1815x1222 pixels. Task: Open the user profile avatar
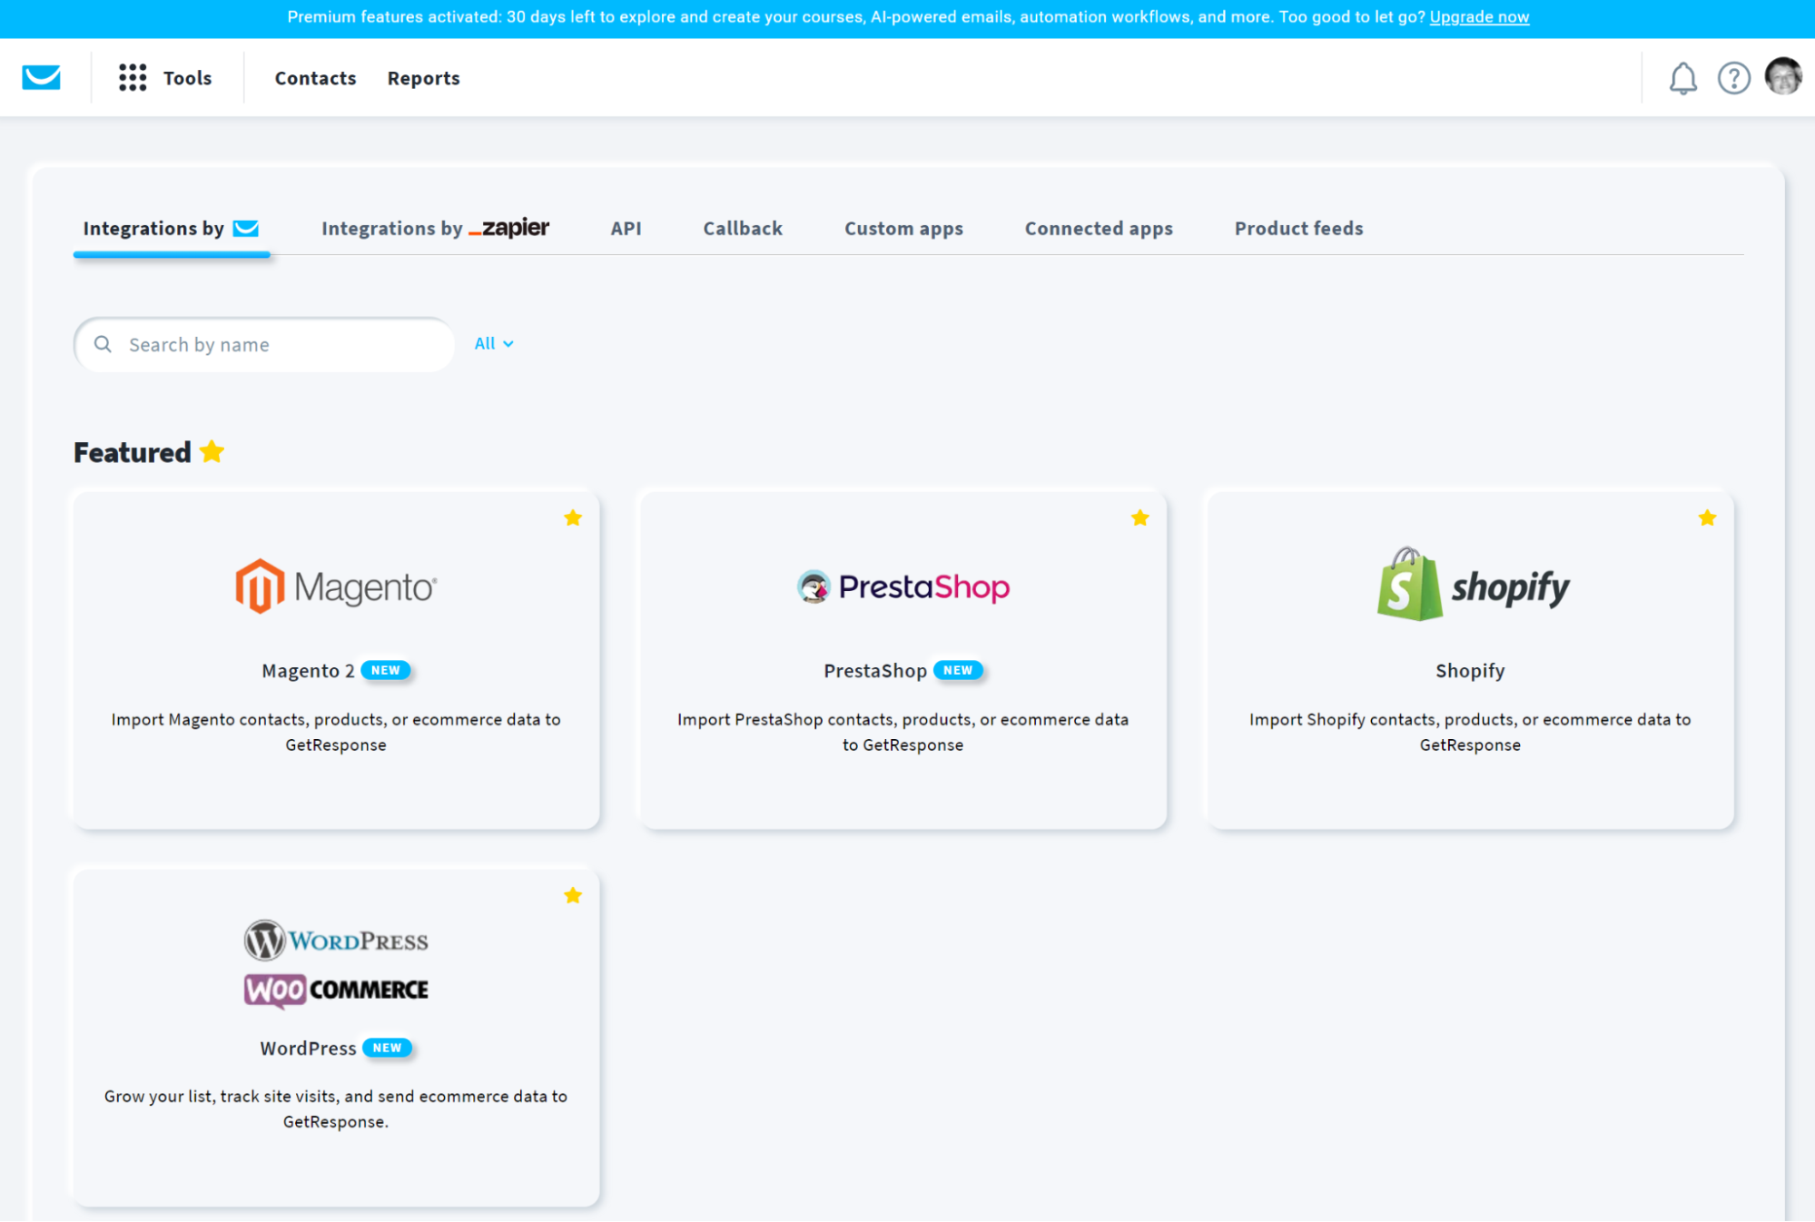pyautogui.click(x=1783, y=76)
